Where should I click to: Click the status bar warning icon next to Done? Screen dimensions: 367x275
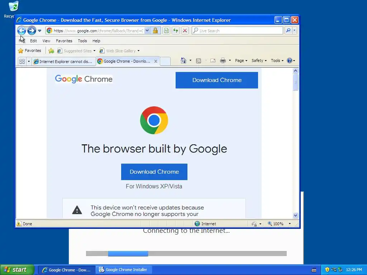[x=19, y=224]
